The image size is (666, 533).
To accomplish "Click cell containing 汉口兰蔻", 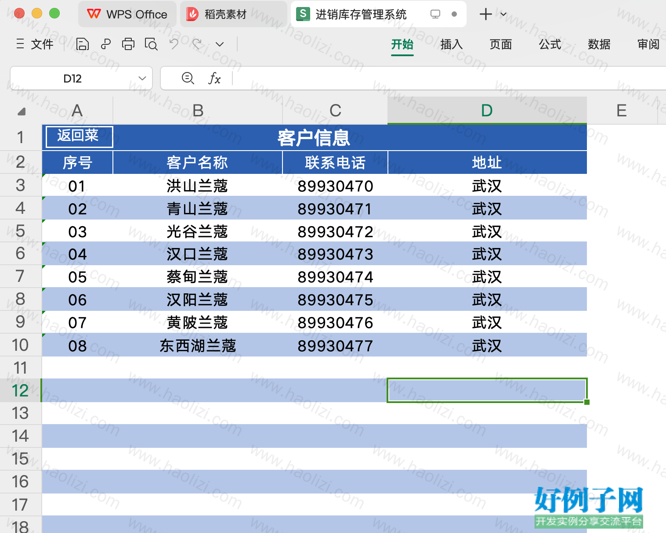I will (x=198, y=254).
